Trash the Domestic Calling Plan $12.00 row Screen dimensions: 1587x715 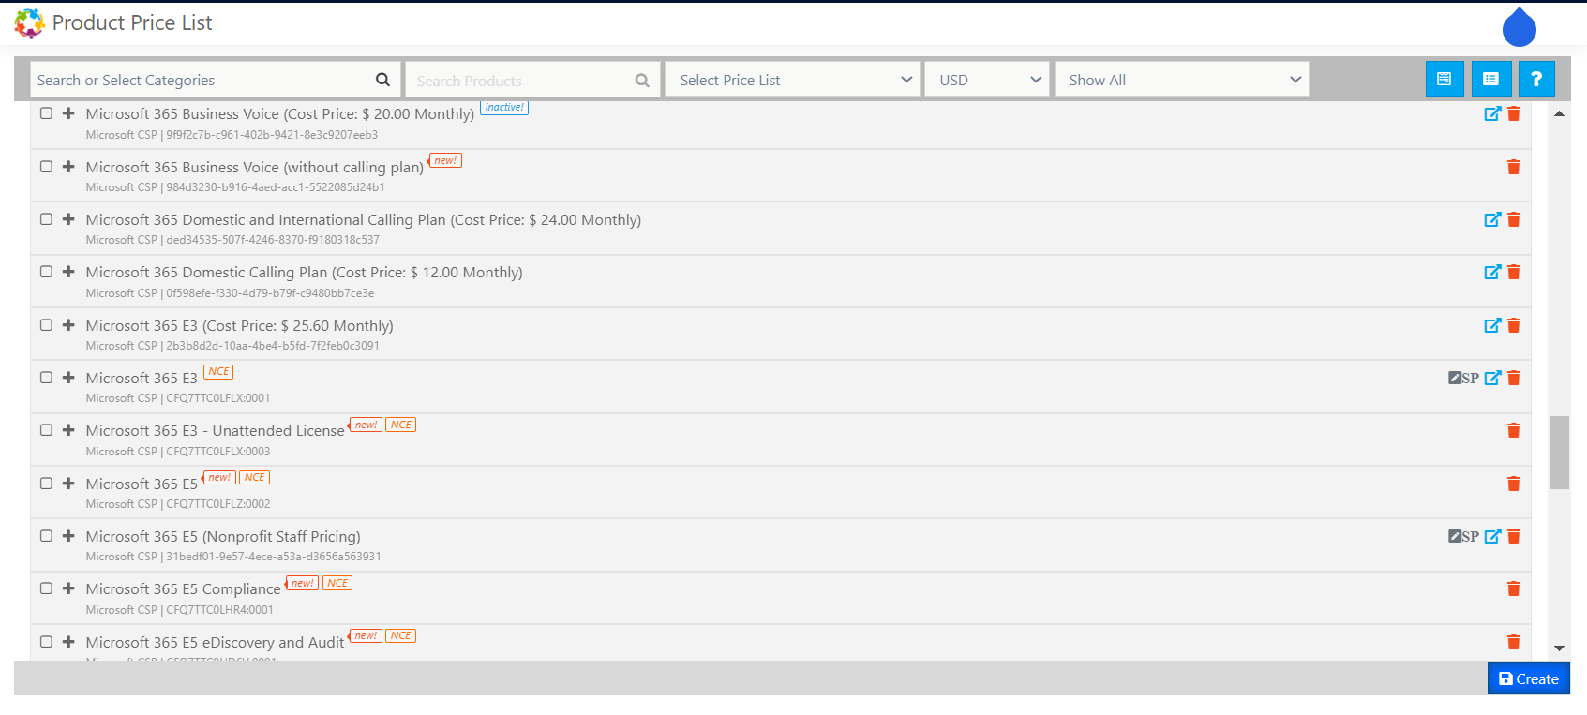(x=1514, y=272)
